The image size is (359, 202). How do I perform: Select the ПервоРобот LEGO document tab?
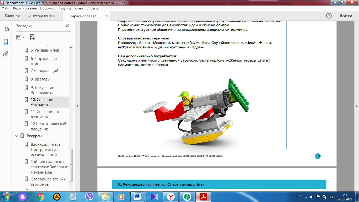86,16
